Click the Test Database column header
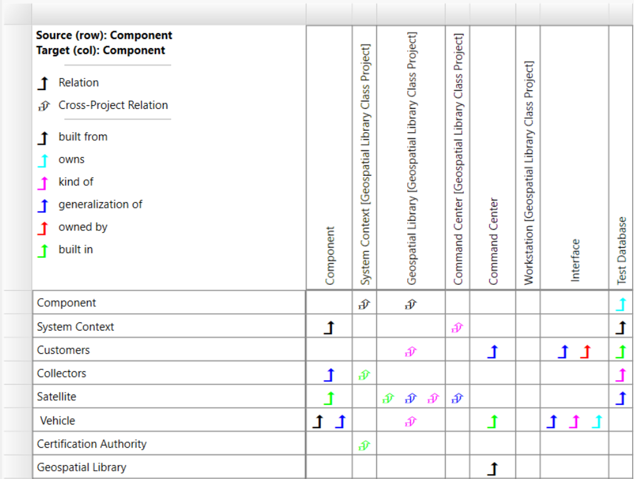This screenshot has width=634, height=479. point(621,158)
